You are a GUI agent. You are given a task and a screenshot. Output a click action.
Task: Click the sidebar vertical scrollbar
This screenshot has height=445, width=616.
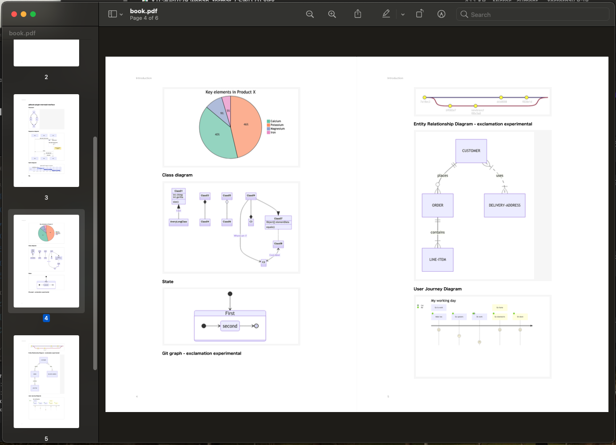96,253
